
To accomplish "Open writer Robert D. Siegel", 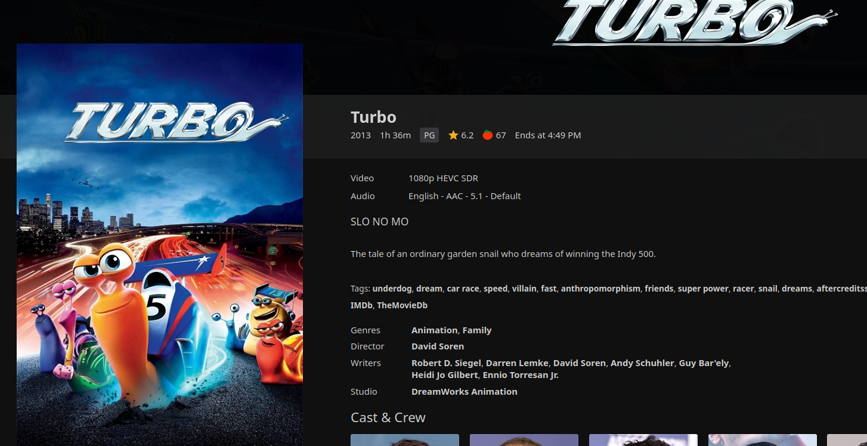I will [446, 363].
